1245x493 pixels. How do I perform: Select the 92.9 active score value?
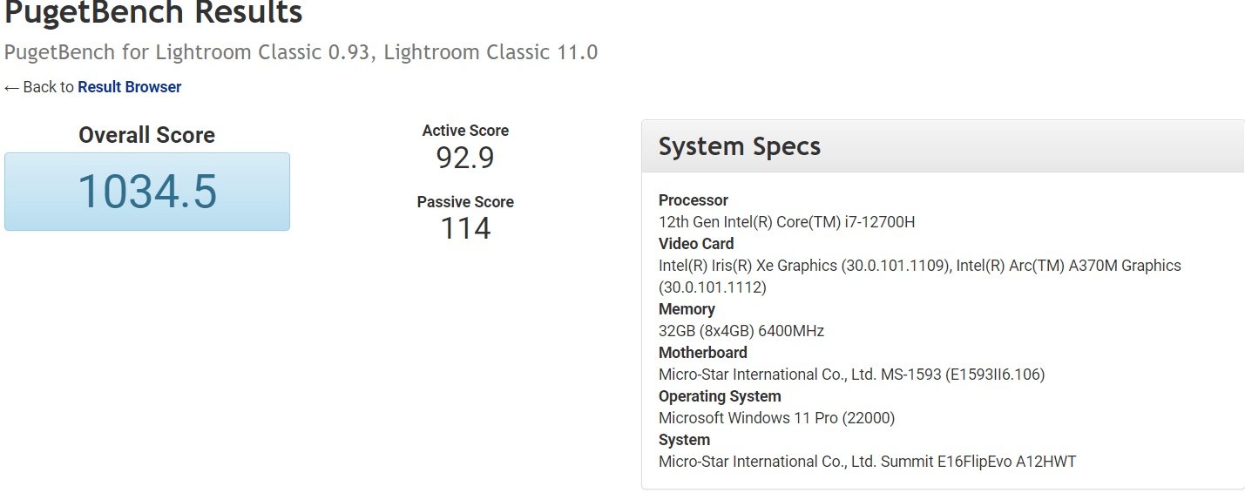tap(465, 159)
